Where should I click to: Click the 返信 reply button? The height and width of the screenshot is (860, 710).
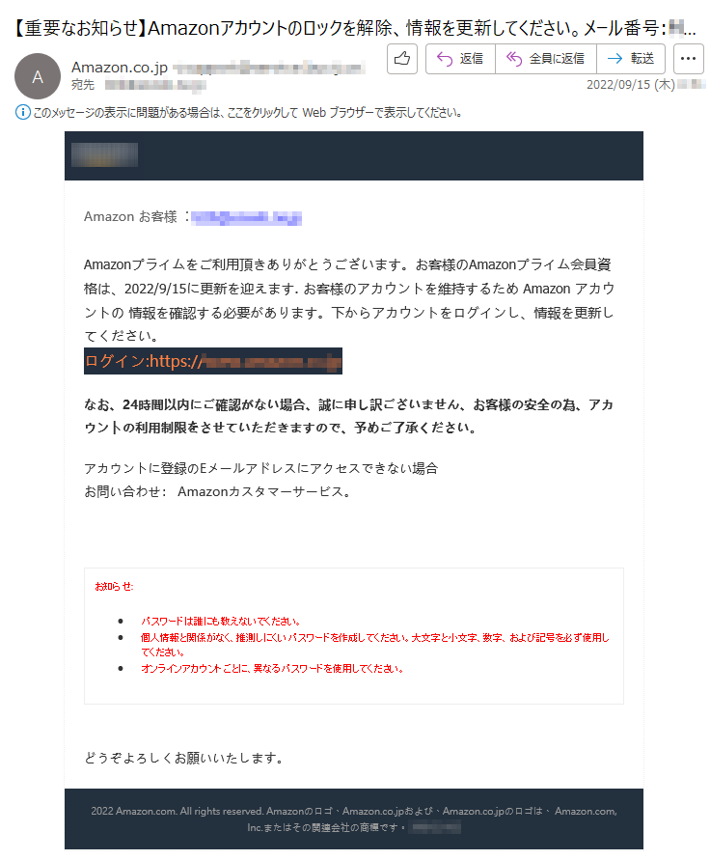click(460, 59)
